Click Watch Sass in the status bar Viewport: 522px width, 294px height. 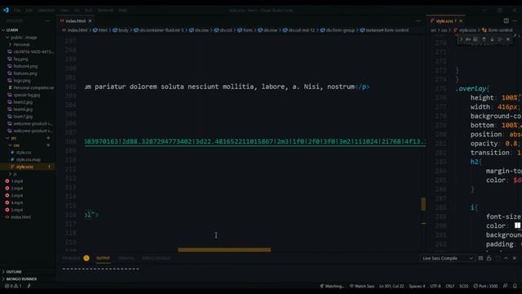[x=362, y=286]
